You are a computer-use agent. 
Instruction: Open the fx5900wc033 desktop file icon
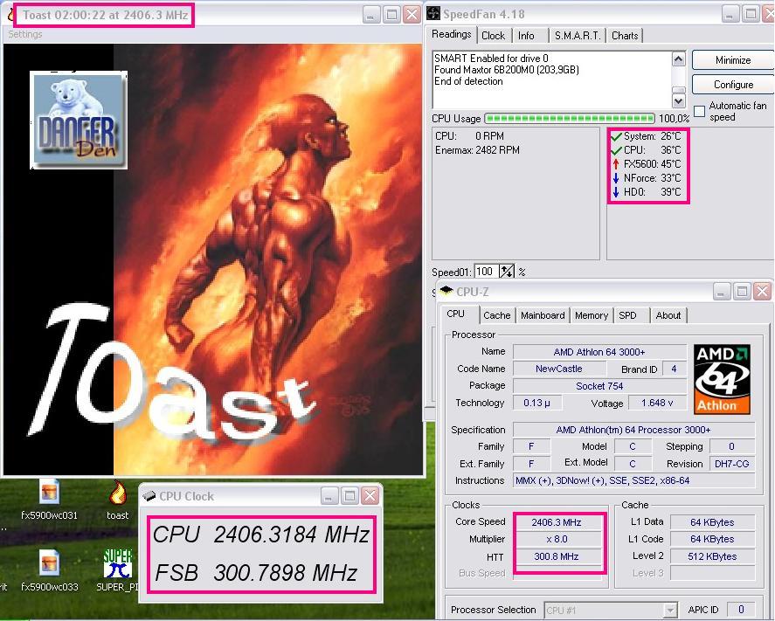click(x=49, y=571)
